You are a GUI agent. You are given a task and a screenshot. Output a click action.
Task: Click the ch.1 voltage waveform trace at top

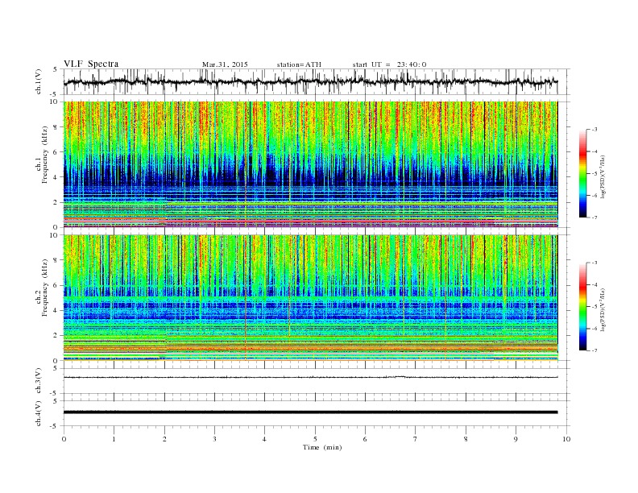pos(310,81)
